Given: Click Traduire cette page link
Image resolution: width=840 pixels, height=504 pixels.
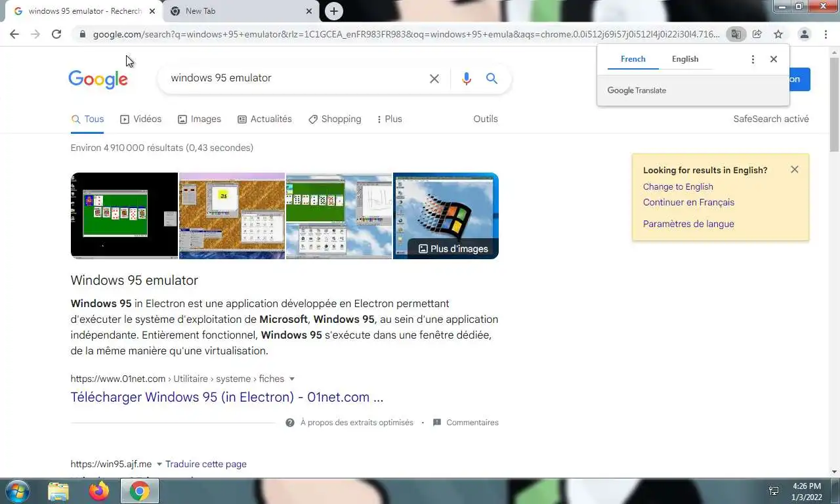Looking at the screenshot, I should (206, 464).
